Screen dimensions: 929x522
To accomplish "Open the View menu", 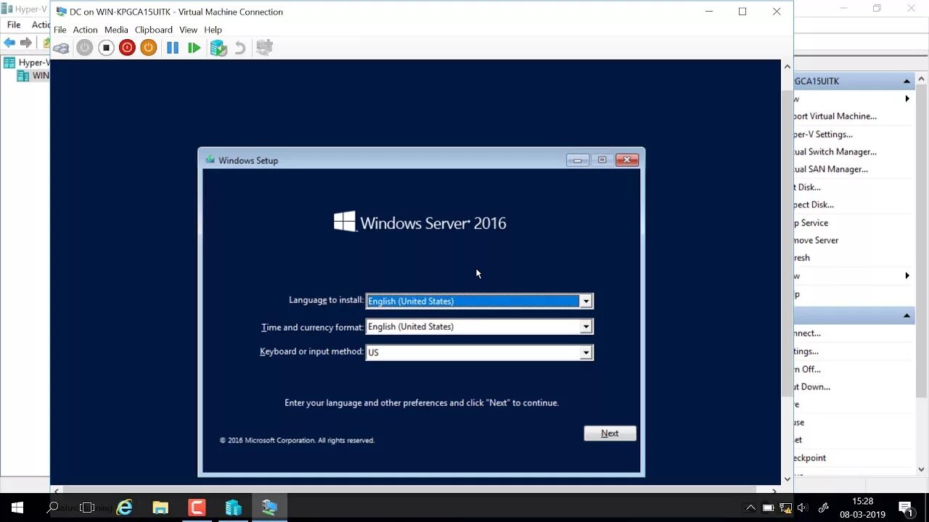I will (189, 30).
